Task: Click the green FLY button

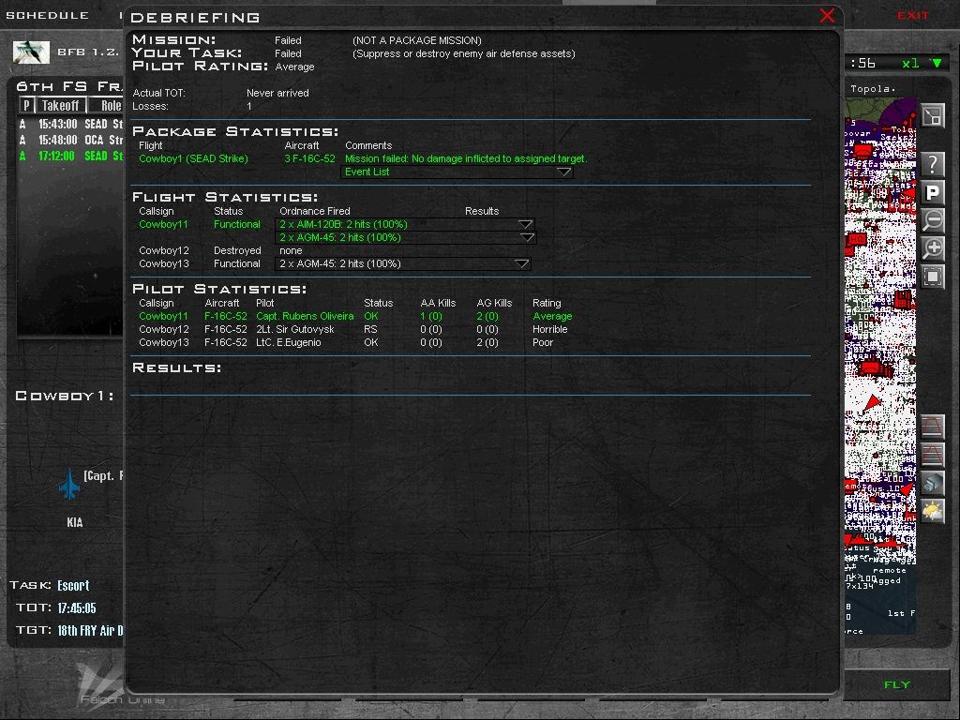Action: (897, 684)
